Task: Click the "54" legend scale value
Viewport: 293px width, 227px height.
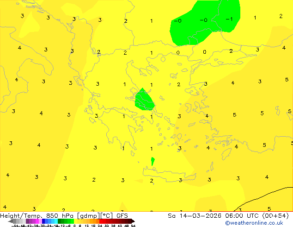Action: click(133, 226)
